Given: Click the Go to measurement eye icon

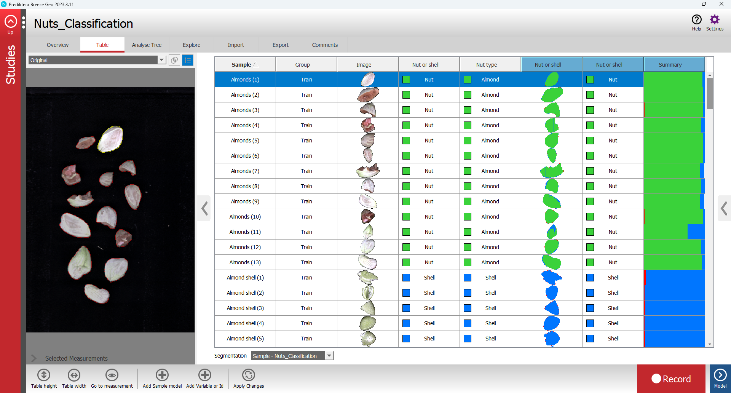Looking at the screenshot, I should [112, 375].
